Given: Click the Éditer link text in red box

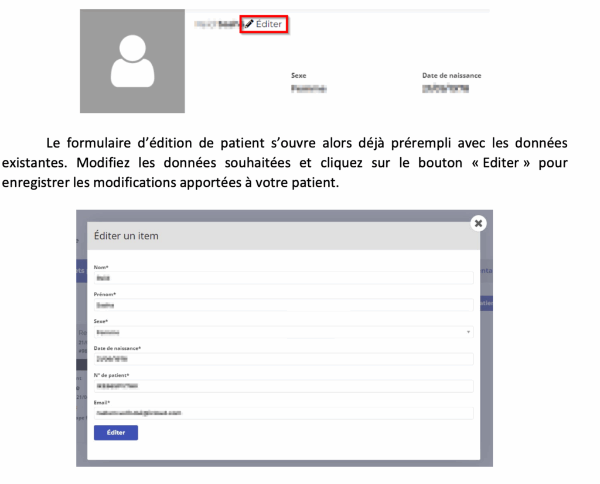Looking at the screenshot, I should tap(269, 24).
